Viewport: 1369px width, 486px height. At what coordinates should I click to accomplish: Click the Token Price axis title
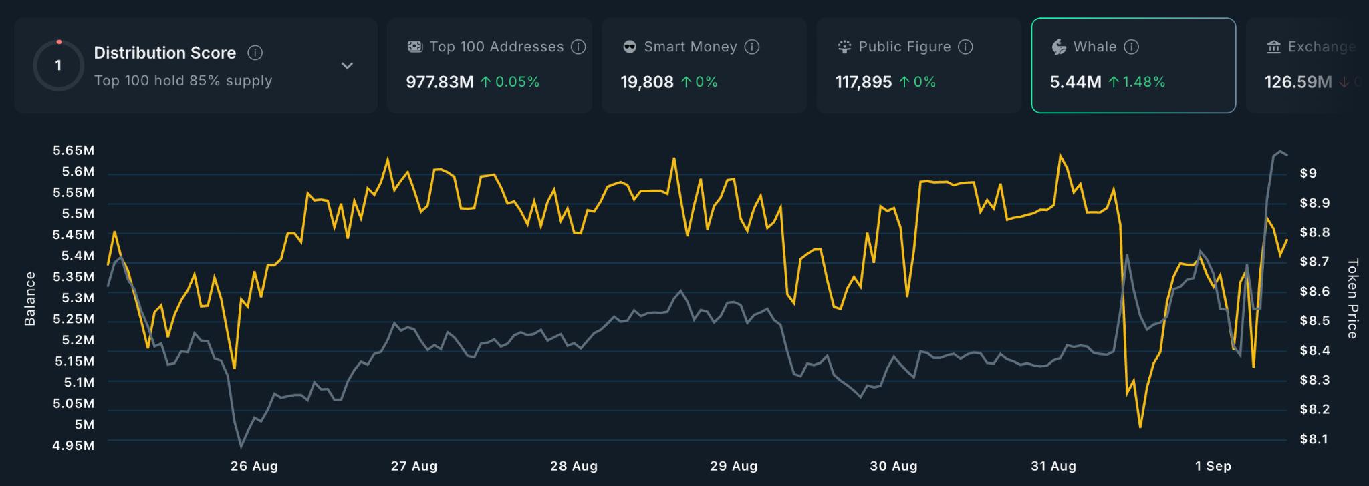pos(1352,298)
